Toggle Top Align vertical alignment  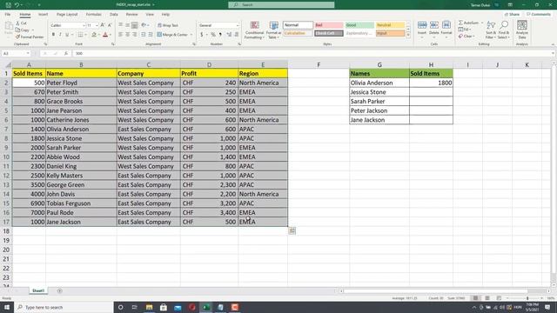[120, 25]
